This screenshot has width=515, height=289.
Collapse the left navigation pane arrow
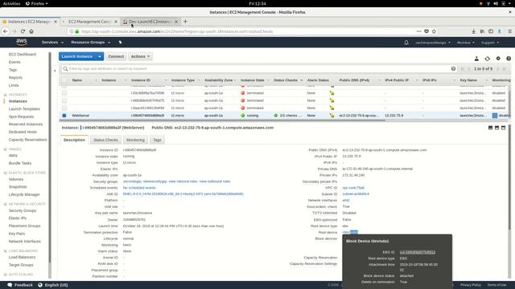click(55, 71)
